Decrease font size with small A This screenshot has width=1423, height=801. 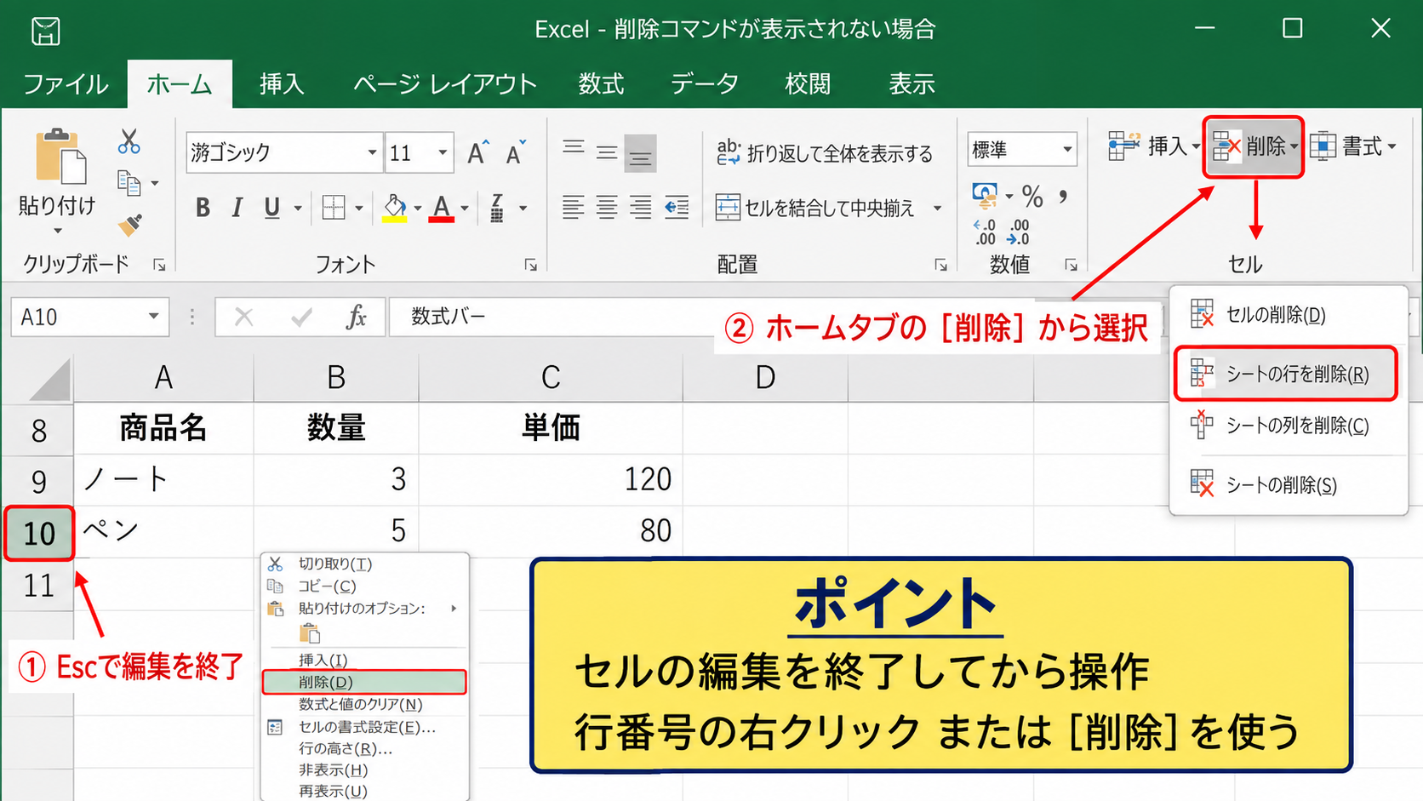click(x=515, y=153)
